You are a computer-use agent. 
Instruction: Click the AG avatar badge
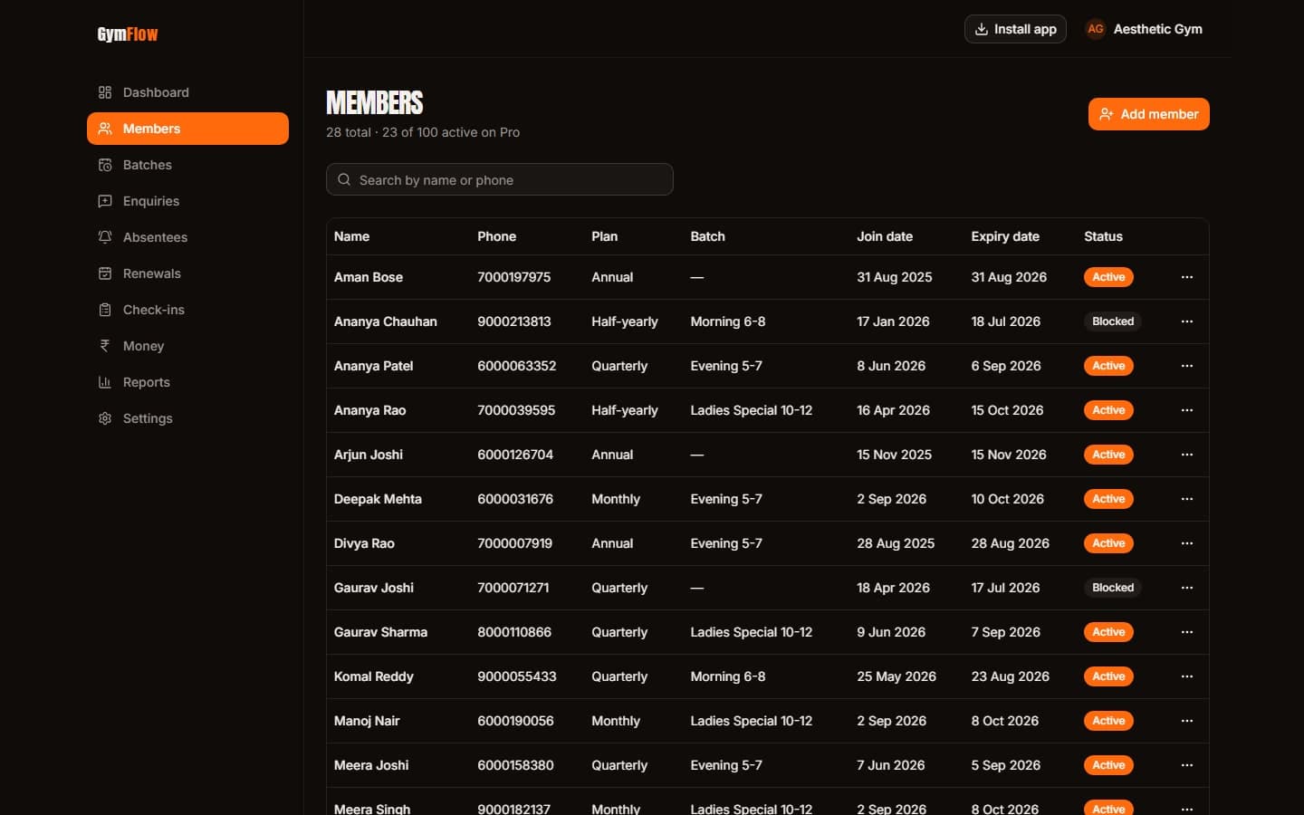pos(1096,29)
